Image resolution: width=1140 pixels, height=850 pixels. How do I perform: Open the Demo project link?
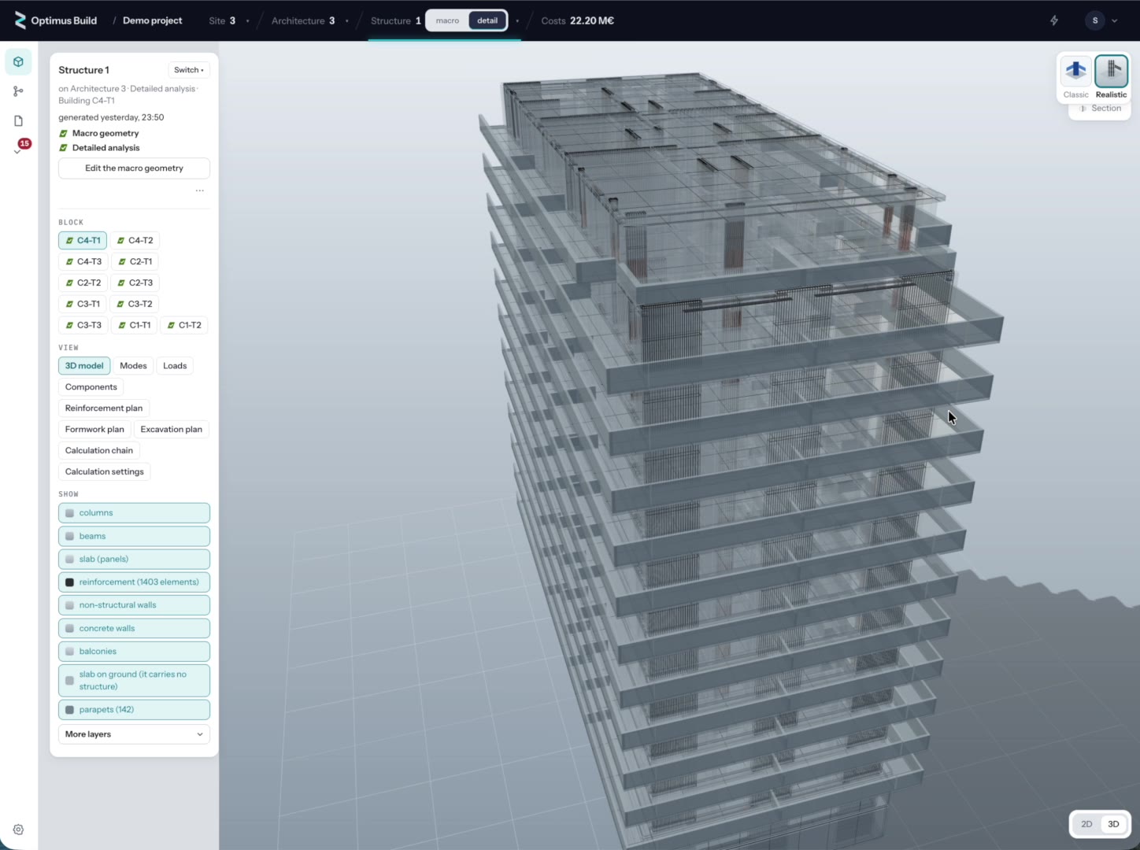point(152,20)
